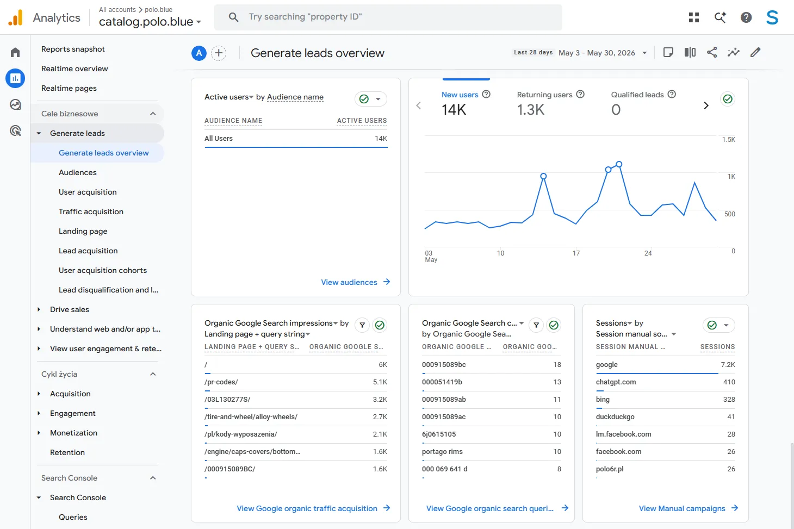Image resolution: width=794 pixels, height=529 pixels.
Task: Add a comparison with the plus icon
Action: [x=219, y=53]
